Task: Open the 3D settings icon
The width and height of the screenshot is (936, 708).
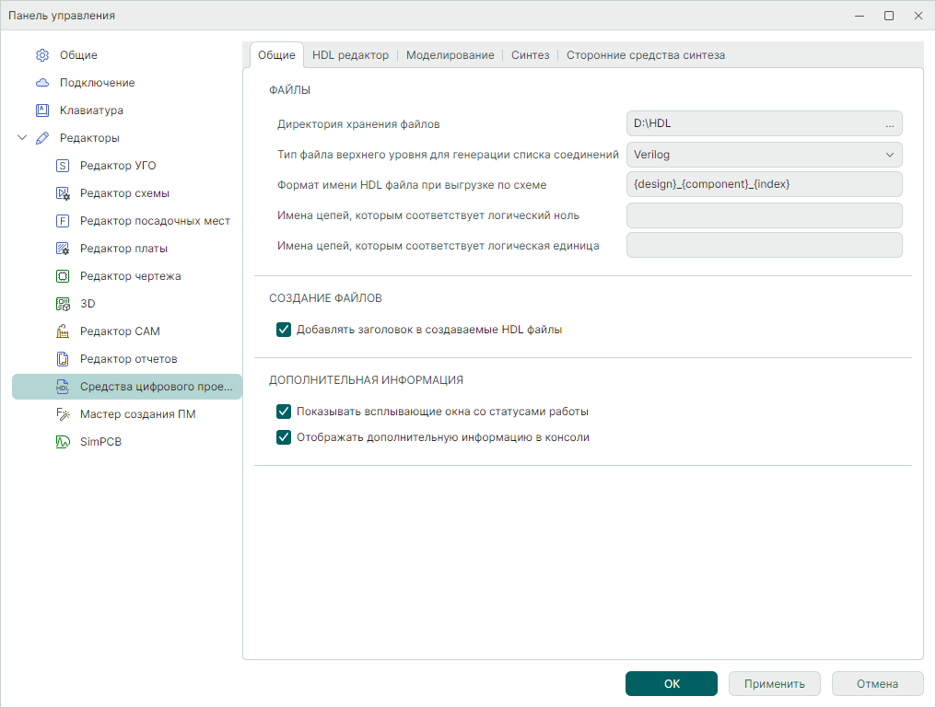Action: (63, 304)
